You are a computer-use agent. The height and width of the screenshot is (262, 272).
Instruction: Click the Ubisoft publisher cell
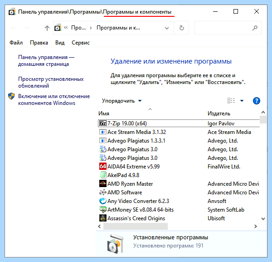point(216,218)
